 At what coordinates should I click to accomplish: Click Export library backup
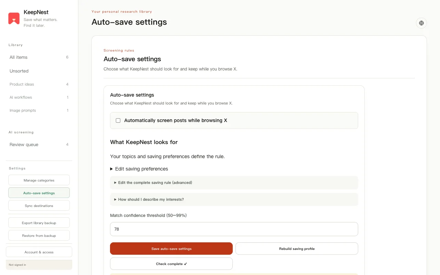point(39,223)
